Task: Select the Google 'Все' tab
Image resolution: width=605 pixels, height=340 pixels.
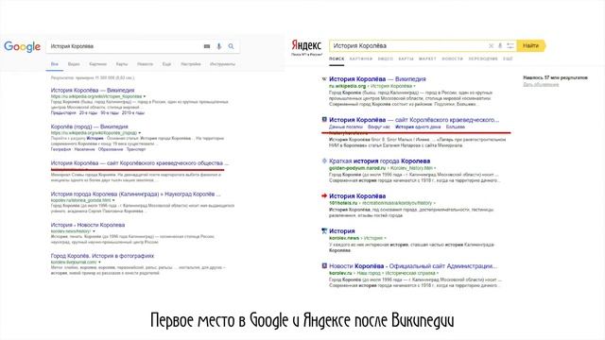Action: [55, 64]
